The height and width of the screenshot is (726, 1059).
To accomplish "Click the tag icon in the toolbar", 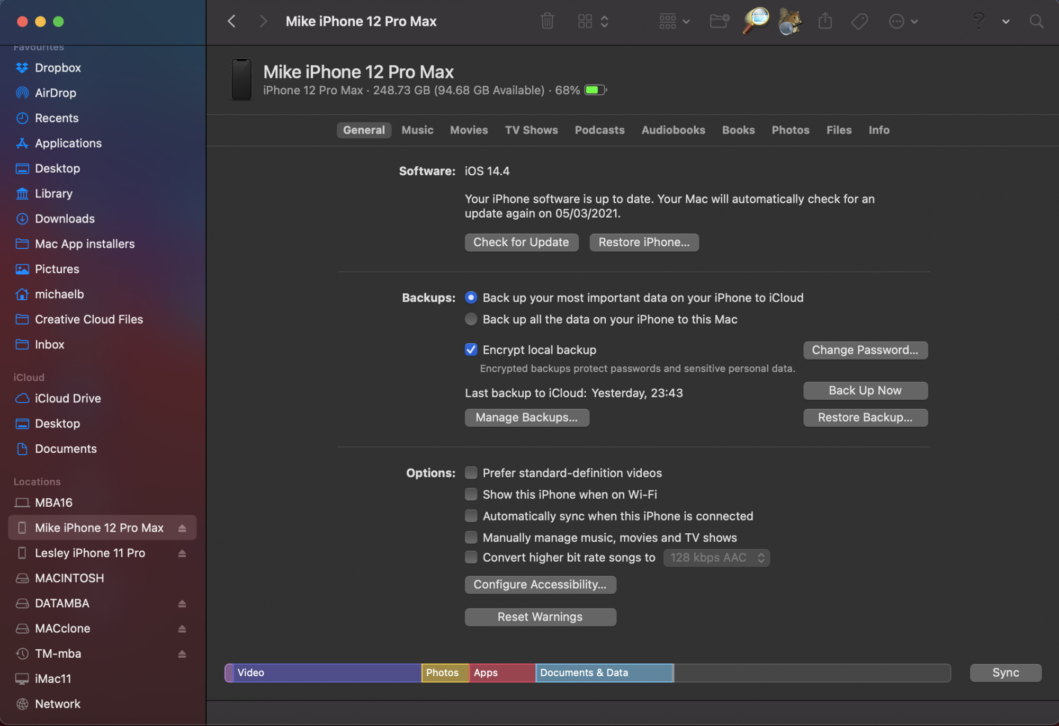I will tap(859, 22).
